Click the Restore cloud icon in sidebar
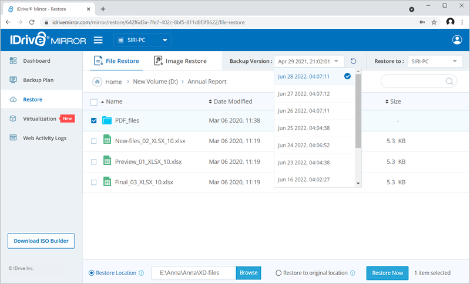Viewport: 470px width, 284px height. pos(13,99)
